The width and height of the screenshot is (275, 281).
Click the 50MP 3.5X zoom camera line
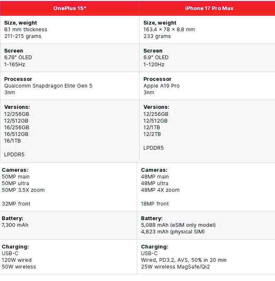pos(23,190)
